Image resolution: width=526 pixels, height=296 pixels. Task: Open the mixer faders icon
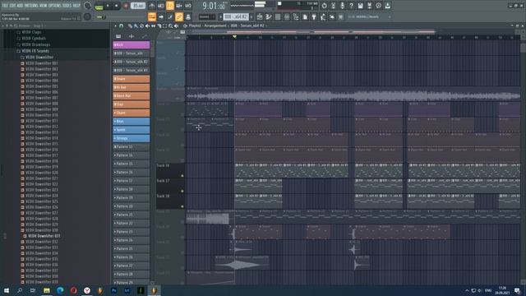point(287,16)
